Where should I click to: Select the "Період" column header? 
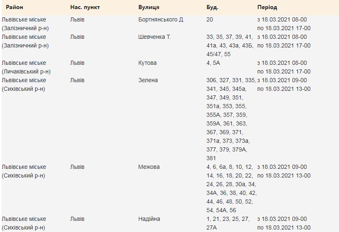click(267, 7)
